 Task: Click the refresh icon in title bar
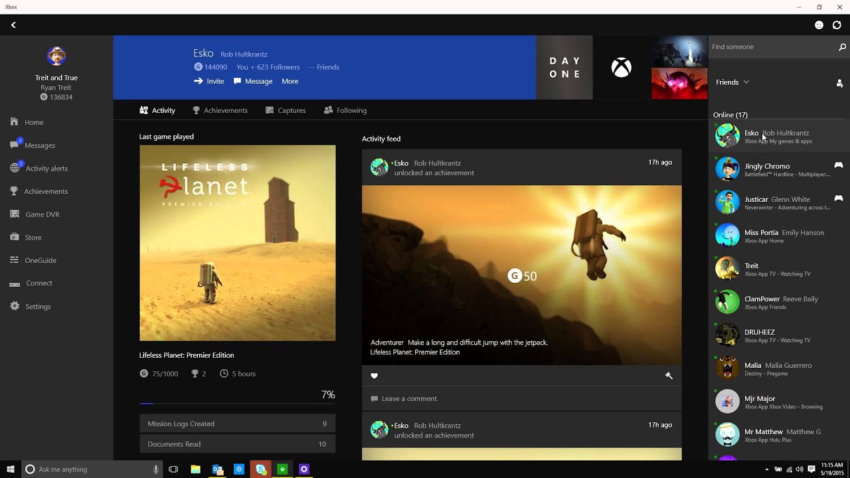click(x=837, y=25)
